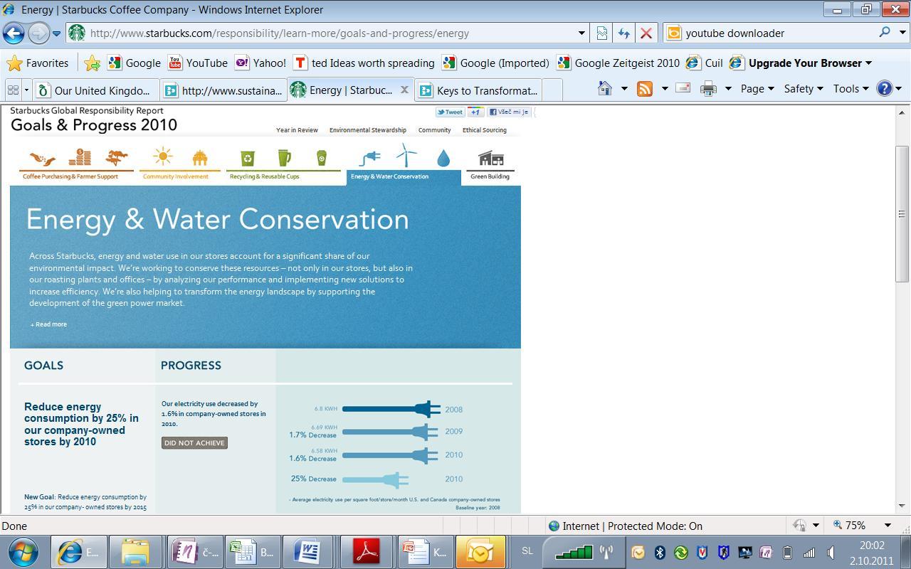The height and width of the screenshot is (569, 911).
Task: Click the sun icon under Community
Action: (162, 156)
